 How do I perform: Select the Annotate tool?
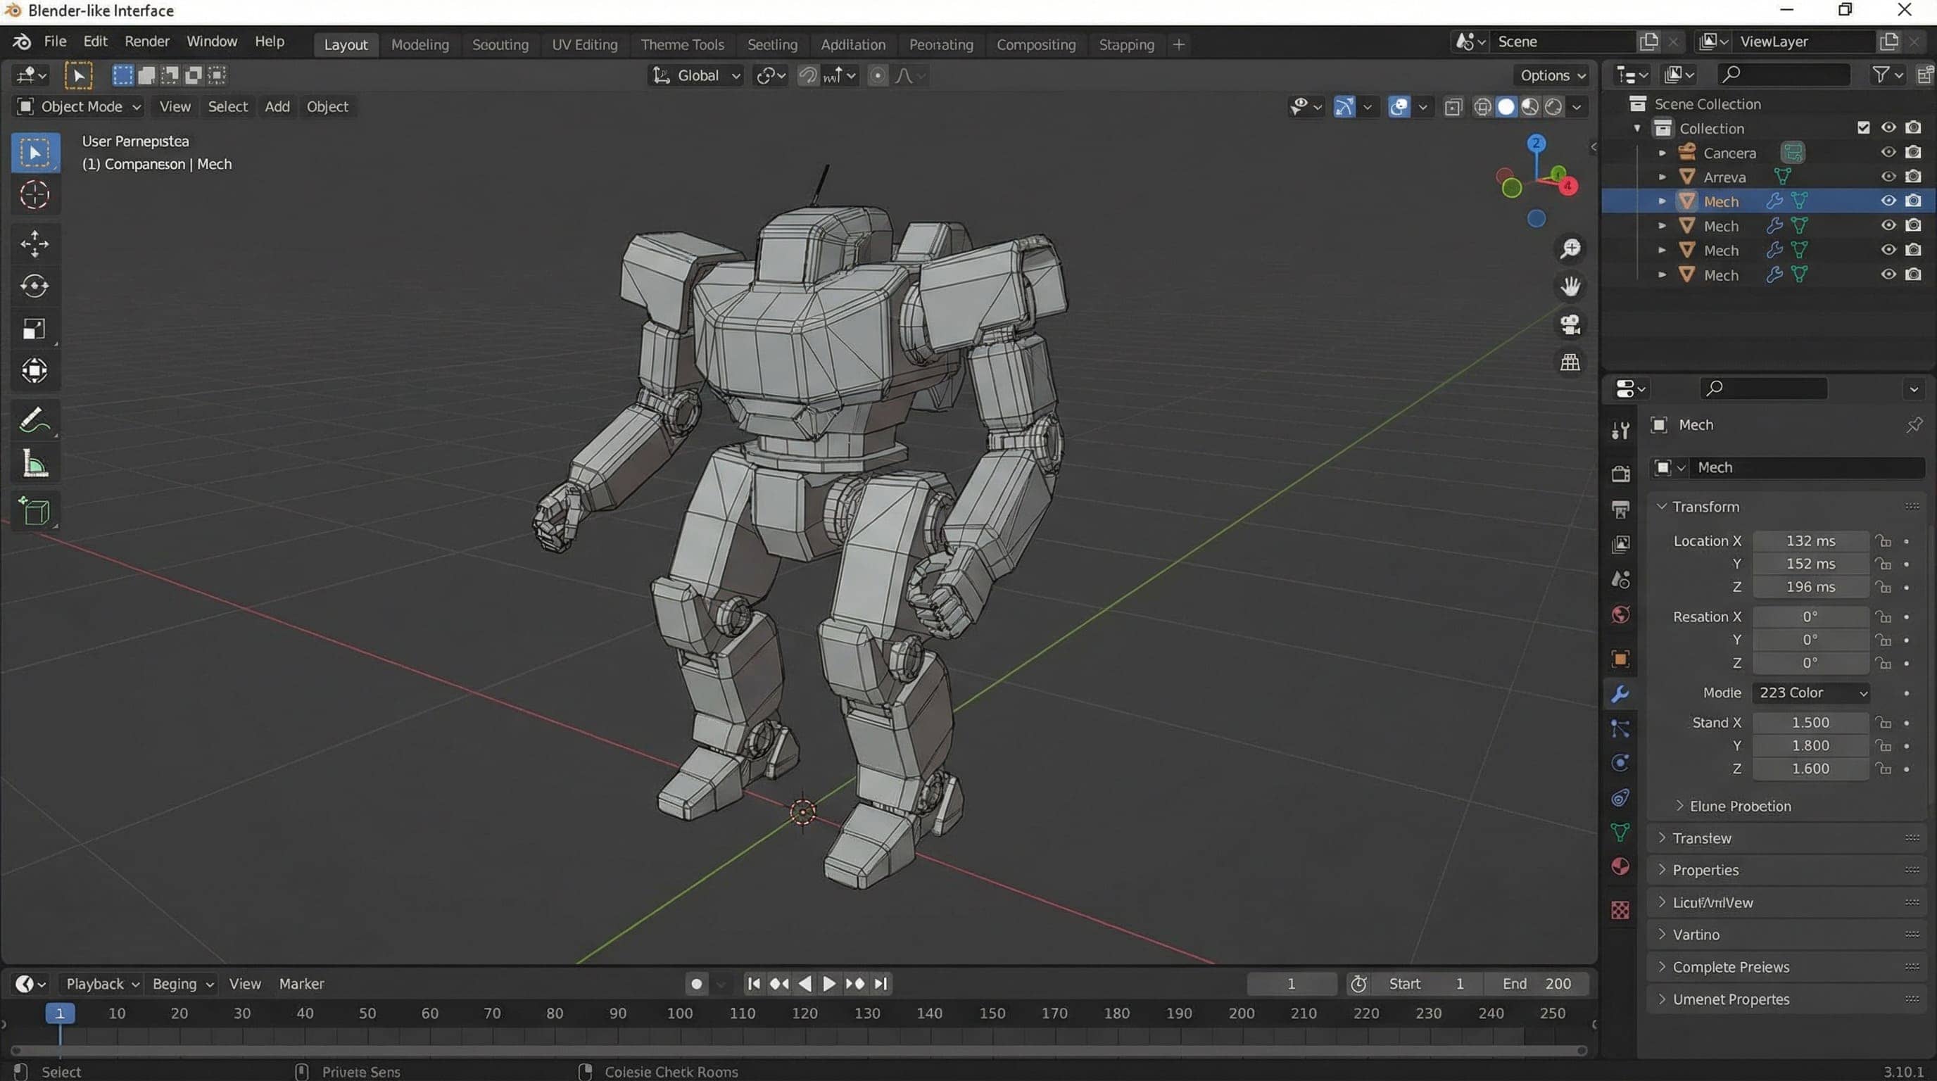[x=34, y=419]
